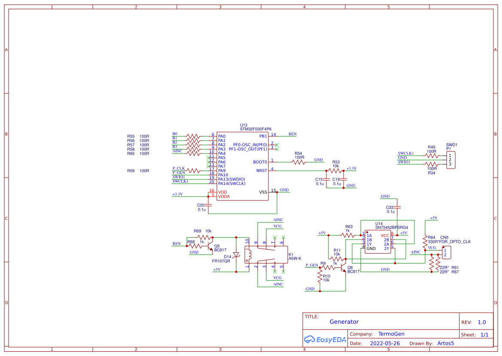Select the SWD1 P1 connector symbol
Viewport: 502px width, 356px height.
coord(450,159)
